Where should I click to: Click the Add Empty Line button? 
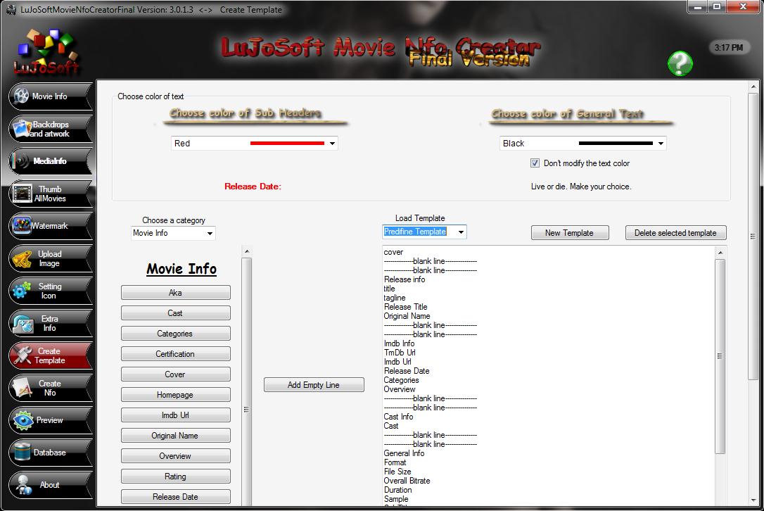click(314, 385)
